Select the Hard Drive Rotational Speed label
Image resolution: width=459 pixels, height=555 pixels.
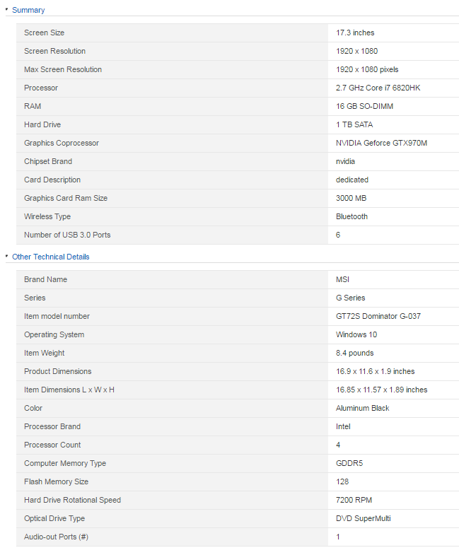(72, 500)
